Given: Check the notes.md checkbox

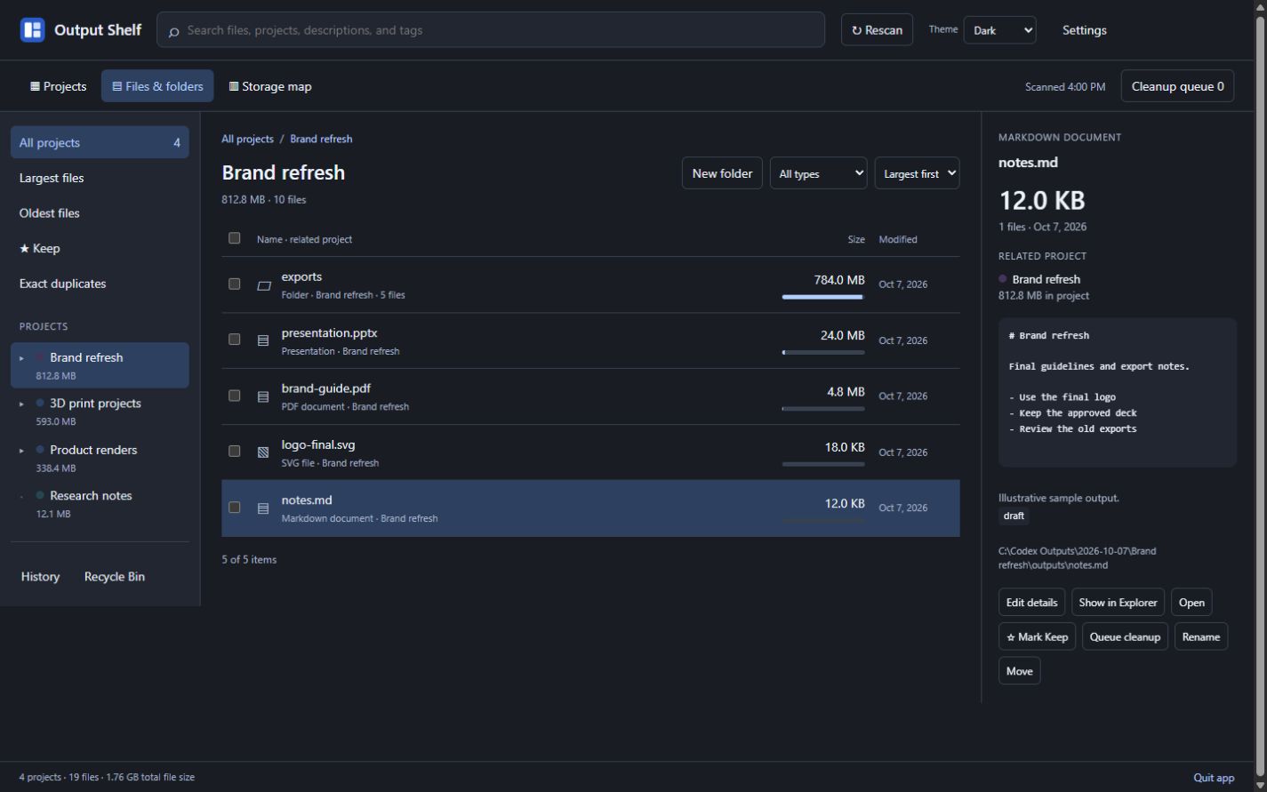Looking at the screenshot, I should tap(235, 508).
